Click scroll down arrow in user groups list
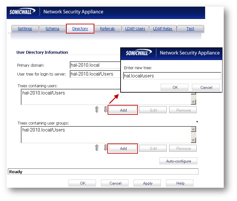 tap(193, 140)
